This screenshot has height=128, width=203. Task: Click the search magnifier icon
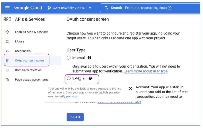[106, 8]
